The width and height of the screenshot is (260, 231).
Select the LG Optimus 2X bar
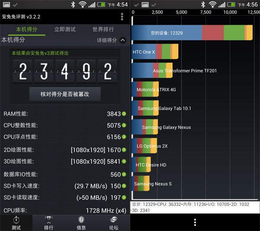pos(144,146)
